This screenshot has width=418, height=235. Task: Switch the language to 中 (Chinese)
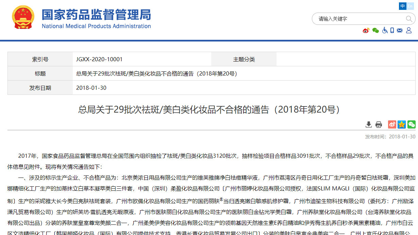point(403,6)
